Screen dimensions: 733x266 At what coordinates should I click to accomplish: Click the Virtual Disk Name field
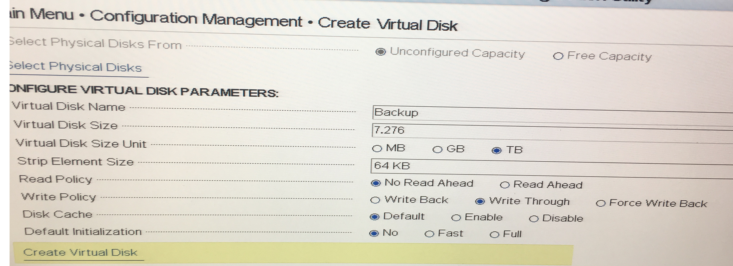[550, 113]
